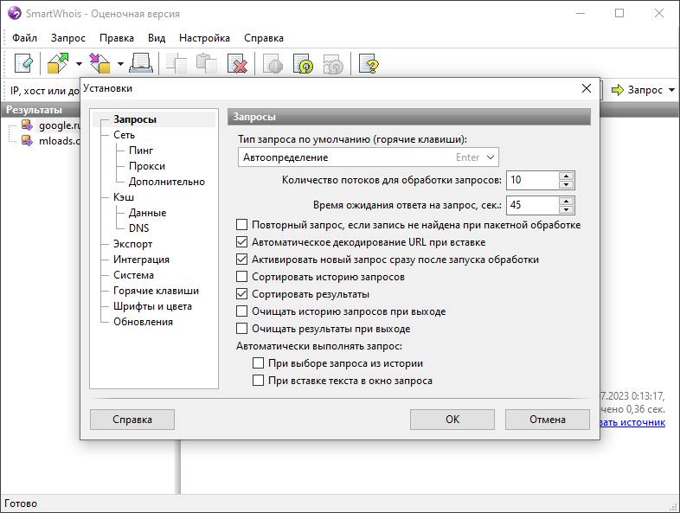
Task: Click the delete (red X) toolbar icon
Action: [x=237, y=63]
